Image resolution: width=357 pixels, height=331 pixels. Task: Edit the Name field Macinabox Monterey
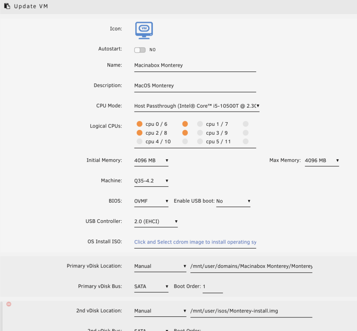coord(195,65)
